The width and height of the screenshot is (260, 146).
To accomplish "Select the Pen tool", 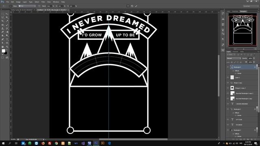I will 3,39.
